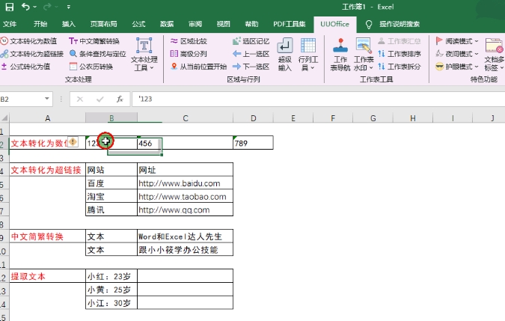Open 条件查找与定位 tool
The height and width of the screenshot is (321, 505).
(x=97, y=54)
